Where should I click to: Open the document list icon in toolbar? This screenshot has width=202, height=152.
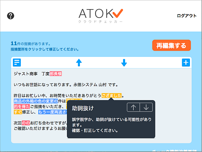[x=17, y=62]
